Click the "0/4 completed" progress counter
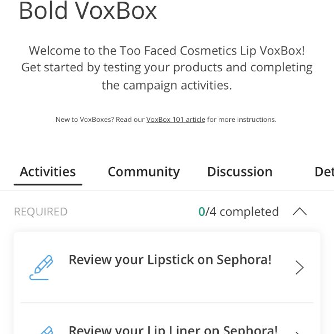This screenshot has height=334, width=334. [239, 212]
